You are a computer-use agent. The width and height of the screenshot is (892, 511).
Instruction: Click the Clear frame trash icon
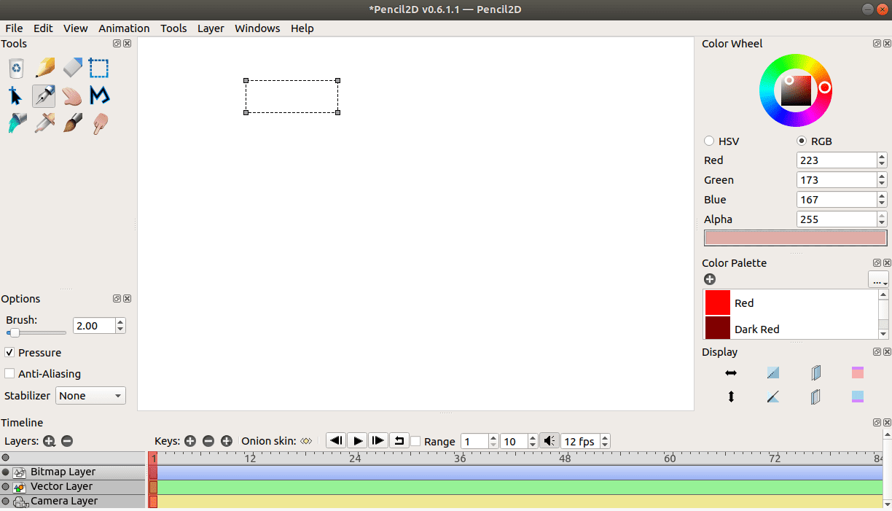tap(16, 68)
